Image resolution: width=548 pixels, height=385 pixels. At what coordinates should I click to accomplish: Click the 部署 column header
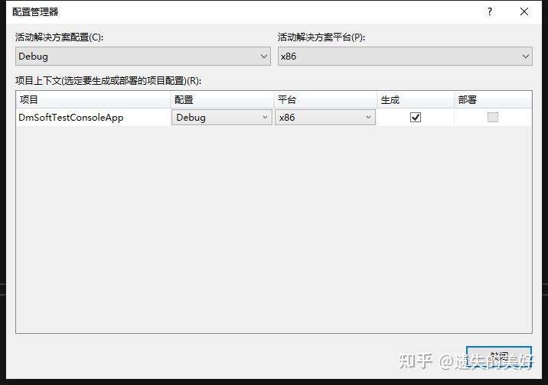pyautogui.click(x=493, y=100)
